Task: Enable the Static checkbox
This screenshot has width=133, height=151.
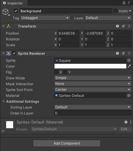Action: point(116,11)
